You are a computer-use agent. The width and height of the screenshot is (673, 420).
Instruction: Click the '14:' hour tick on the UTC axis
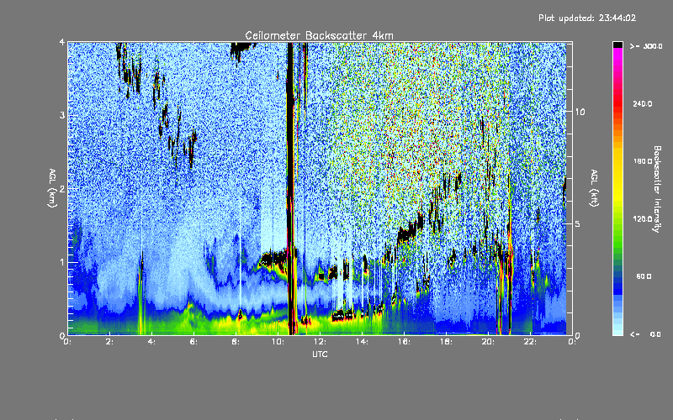363,342
